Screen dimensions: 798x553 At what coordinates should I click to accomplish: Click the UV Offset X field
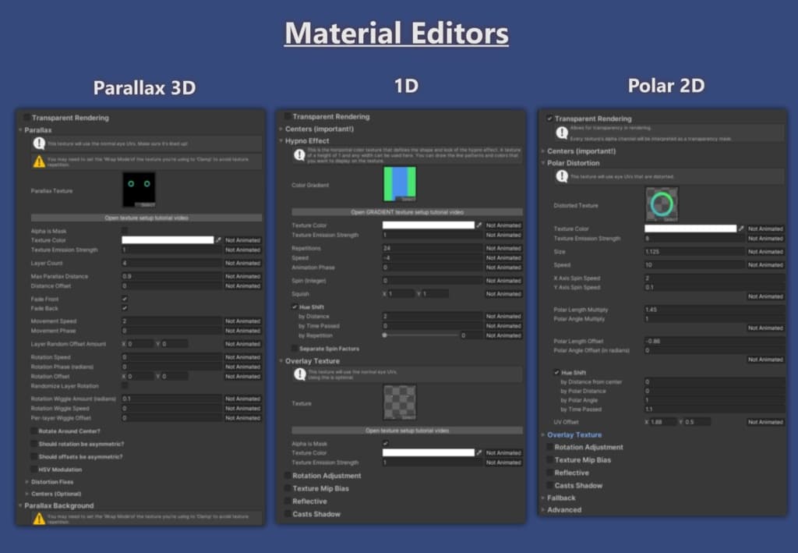[x=663, y=422]
